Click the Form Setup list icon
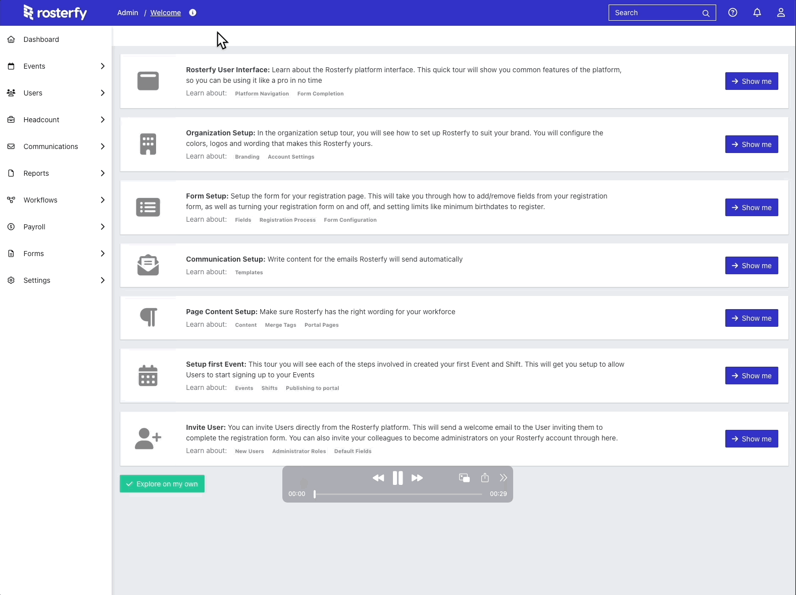Viewport: 796px width, 595px height. (x=148, y=207)
